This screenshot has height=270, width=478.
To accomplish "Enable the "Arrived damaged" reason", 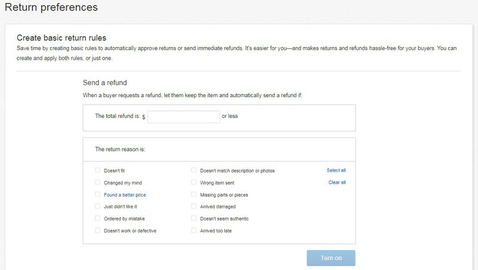I will tap(194, 207).
